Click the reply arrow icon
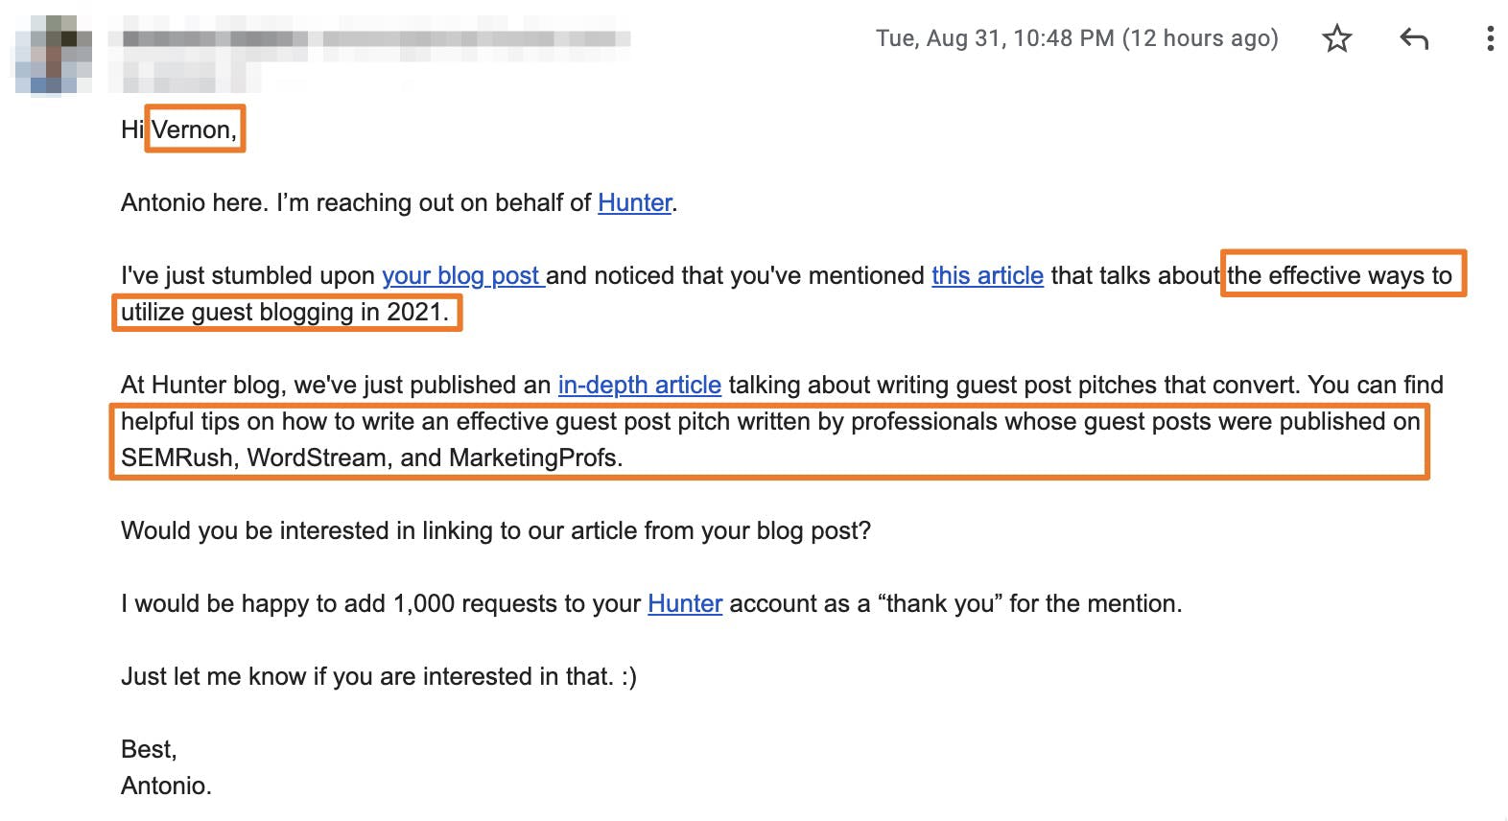Viewport: 1508px width, 821px height. pyautogui.click(x=1414, y=39)
